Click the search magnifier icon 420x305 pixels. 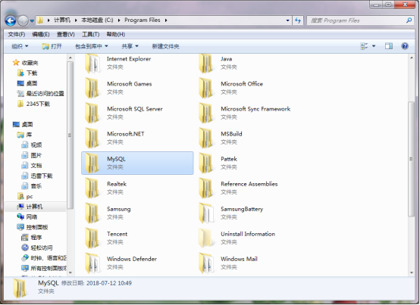pyautogui.click(x=409, y=20)
